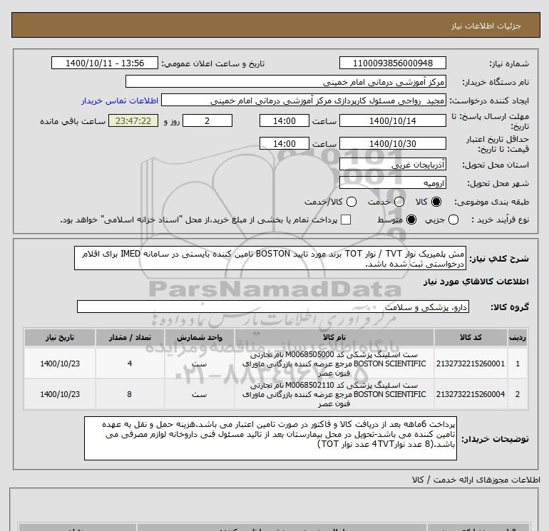This screenshot has width=549, height=531.
Task: Click the goods group field دارو، پزشکی و سلامت
Action: [273, 306]
